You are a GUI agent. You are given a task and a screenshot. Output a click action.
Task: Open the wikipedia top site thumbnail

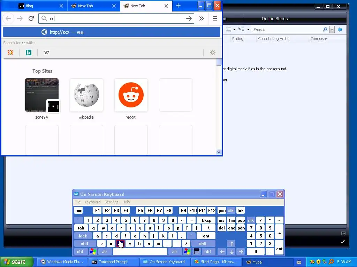[86, 95]
